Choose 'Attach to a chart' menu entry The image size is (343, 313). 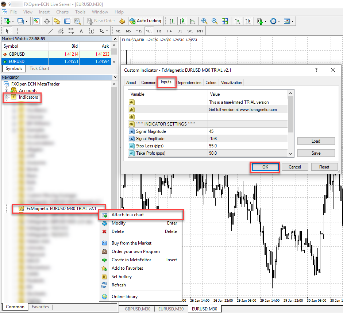click(x=128, y=215)
